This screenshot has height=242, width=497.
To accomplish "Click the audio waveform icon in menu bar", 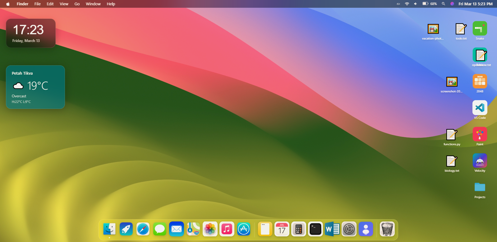I will click(x=398, y=4).
